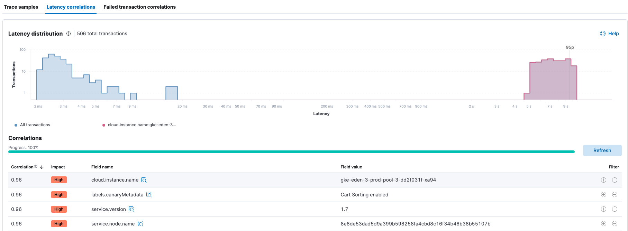Click the Transactions y-axis title

tap(14, 75)
